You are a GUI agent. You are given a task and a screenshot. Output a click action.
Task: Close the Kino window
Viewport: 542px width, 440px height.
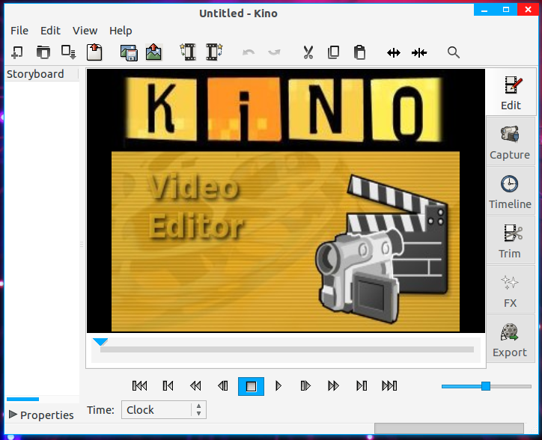coord(528,10)
